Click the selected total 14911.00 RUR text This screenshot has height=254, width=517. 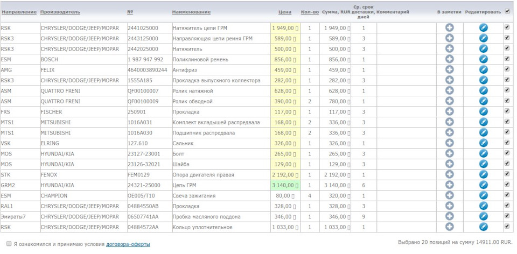[x=456, y=242]
